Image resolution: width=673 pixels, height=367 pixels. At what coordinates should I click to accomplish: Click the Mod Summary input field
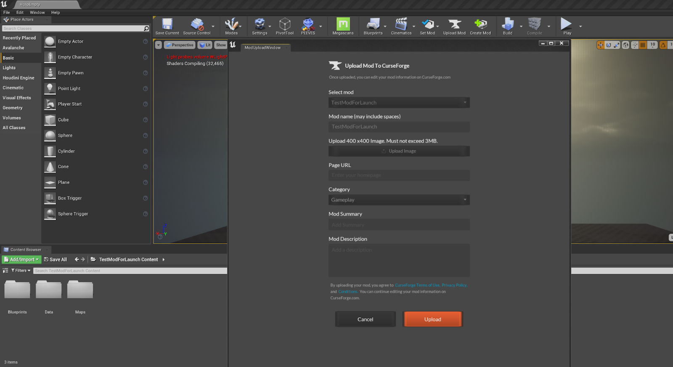pos(399,225)
